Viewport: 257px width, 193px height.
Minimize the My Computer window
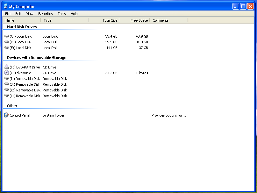click(236, 6)
